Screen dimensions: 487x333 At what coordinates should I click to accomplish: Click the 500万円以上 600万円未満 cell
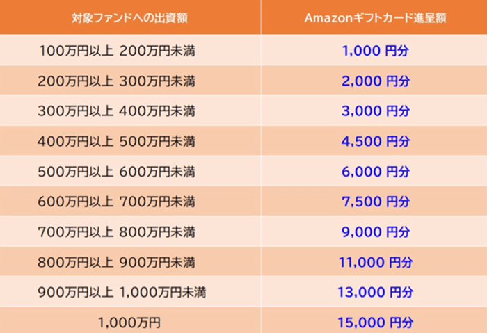point(130,171)
